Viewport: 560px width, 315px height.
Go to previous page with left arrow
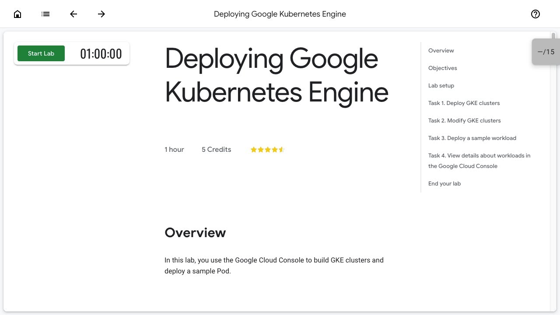[73, 14]
